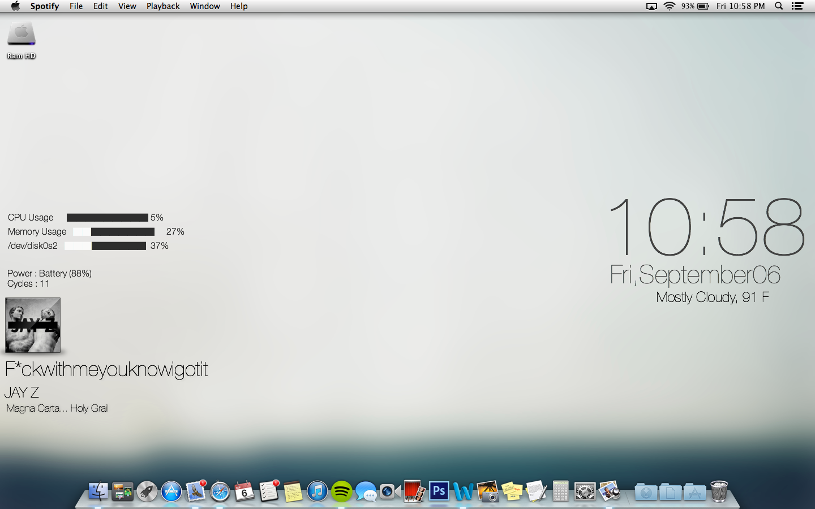Open the Edit menu
The width and height of the screenshot is (815, 509).
tap(100, 6)
